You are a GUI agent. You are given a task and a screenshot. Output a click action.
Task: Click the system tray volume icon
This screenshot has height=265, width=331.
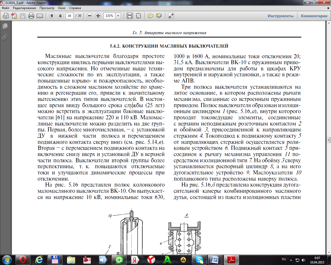click(x=303, y=260)
